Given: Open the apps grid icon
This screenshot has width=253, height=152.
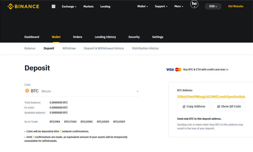Looking at the screenshot, I should point(54,7).
